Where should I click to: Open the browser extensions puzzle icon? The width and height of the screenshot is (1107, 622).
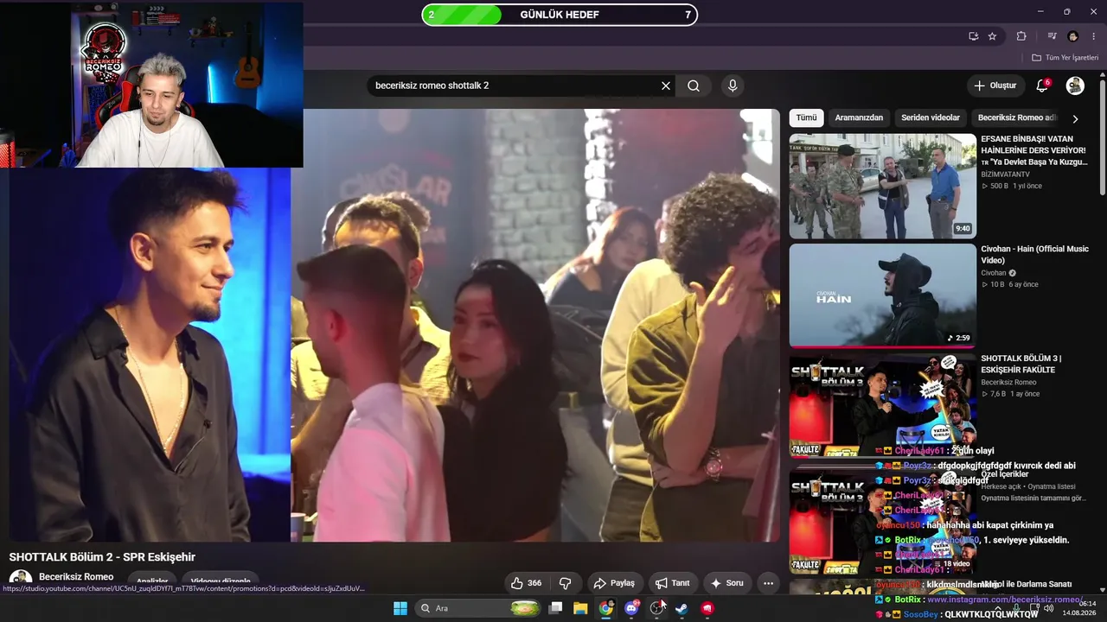(1021, 36)
